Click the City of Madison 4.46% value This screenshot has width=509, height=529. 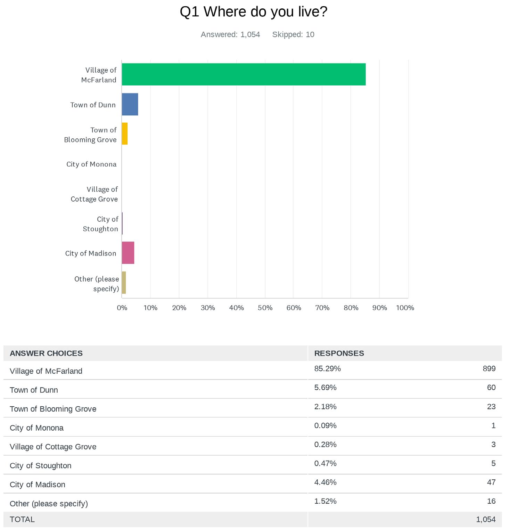point(325,482)
